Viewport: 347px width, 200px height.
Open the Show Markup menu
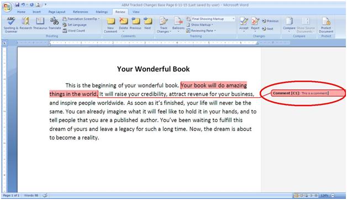click(x=200, y=25)
